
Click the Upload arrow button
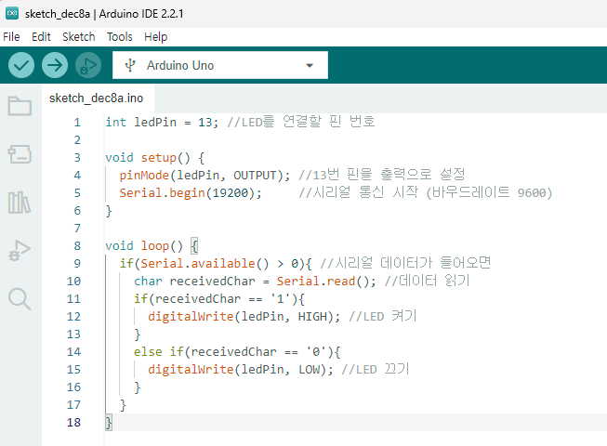(55, 65)
